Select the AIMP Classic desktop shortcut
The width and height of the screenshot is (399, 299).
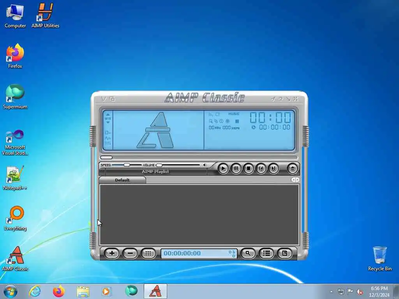click(x=15, y=259)
